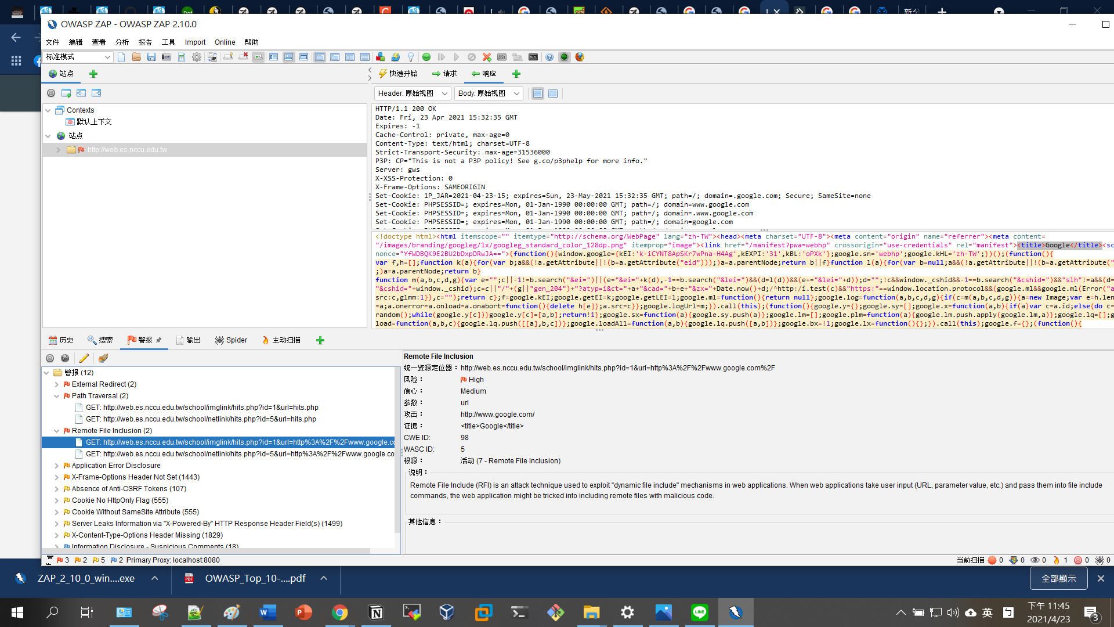Screen dimensions: 1114x627
Task: Click the Windows Start button
Action: tap(17, 612)
